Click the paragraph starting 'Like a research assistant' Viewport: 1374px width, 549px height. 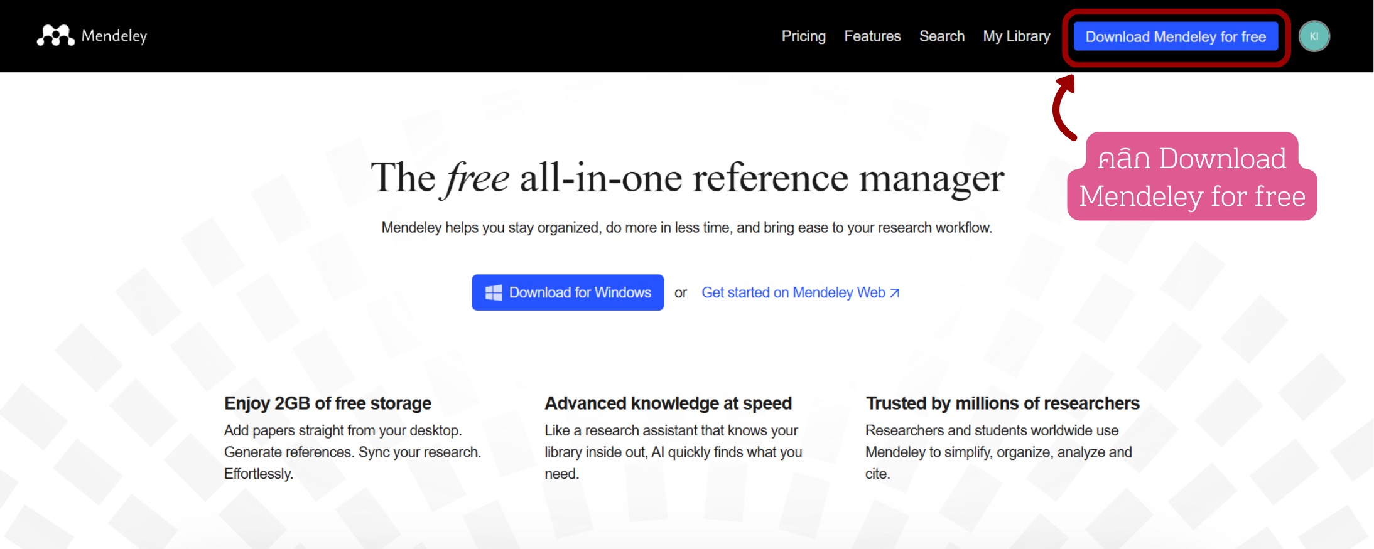click(673, 452)
